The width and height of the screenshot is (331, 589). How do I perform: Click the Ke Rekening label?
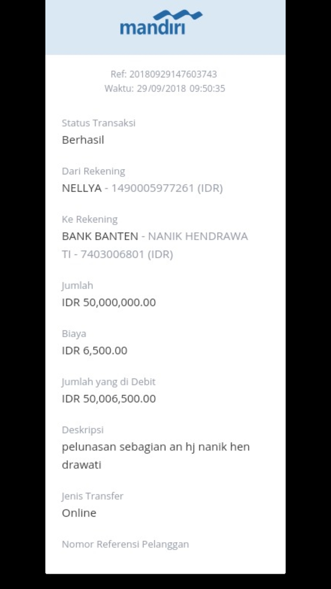90,219
